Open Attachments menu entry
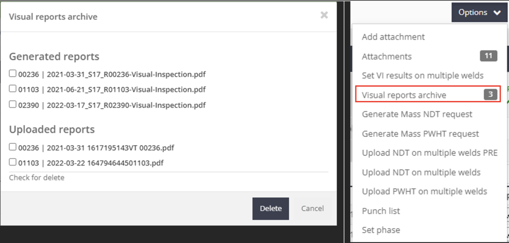 pyautogui.click(x=387, y=57)
